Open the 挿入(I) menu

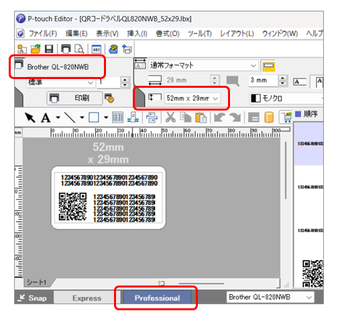tap(137, 34)
